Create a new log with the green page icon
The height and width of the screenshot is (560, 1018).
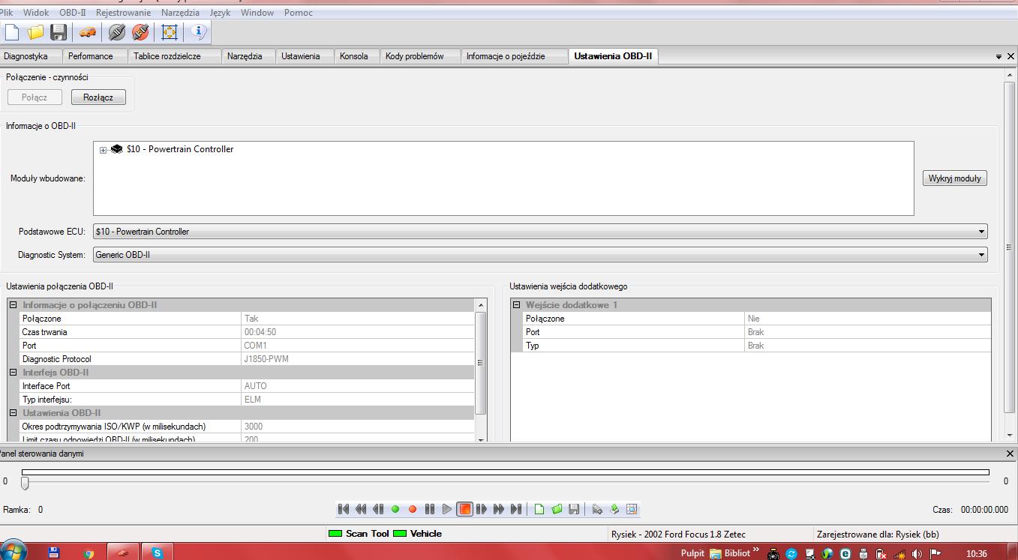539,509
